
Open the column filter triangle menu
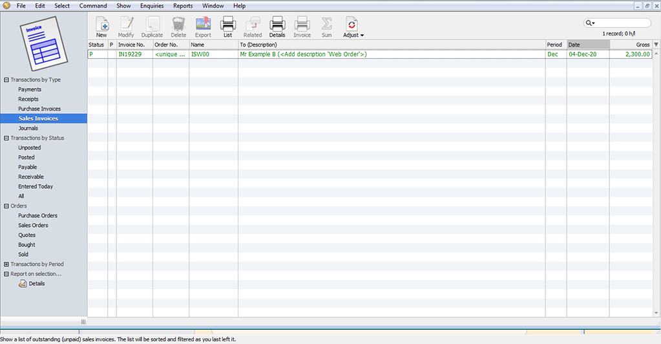click(x=656, y=45)
